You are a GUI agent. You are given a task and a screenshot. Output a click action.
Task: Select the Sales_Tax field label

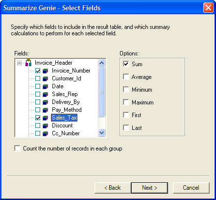click(x=64, y=118)
